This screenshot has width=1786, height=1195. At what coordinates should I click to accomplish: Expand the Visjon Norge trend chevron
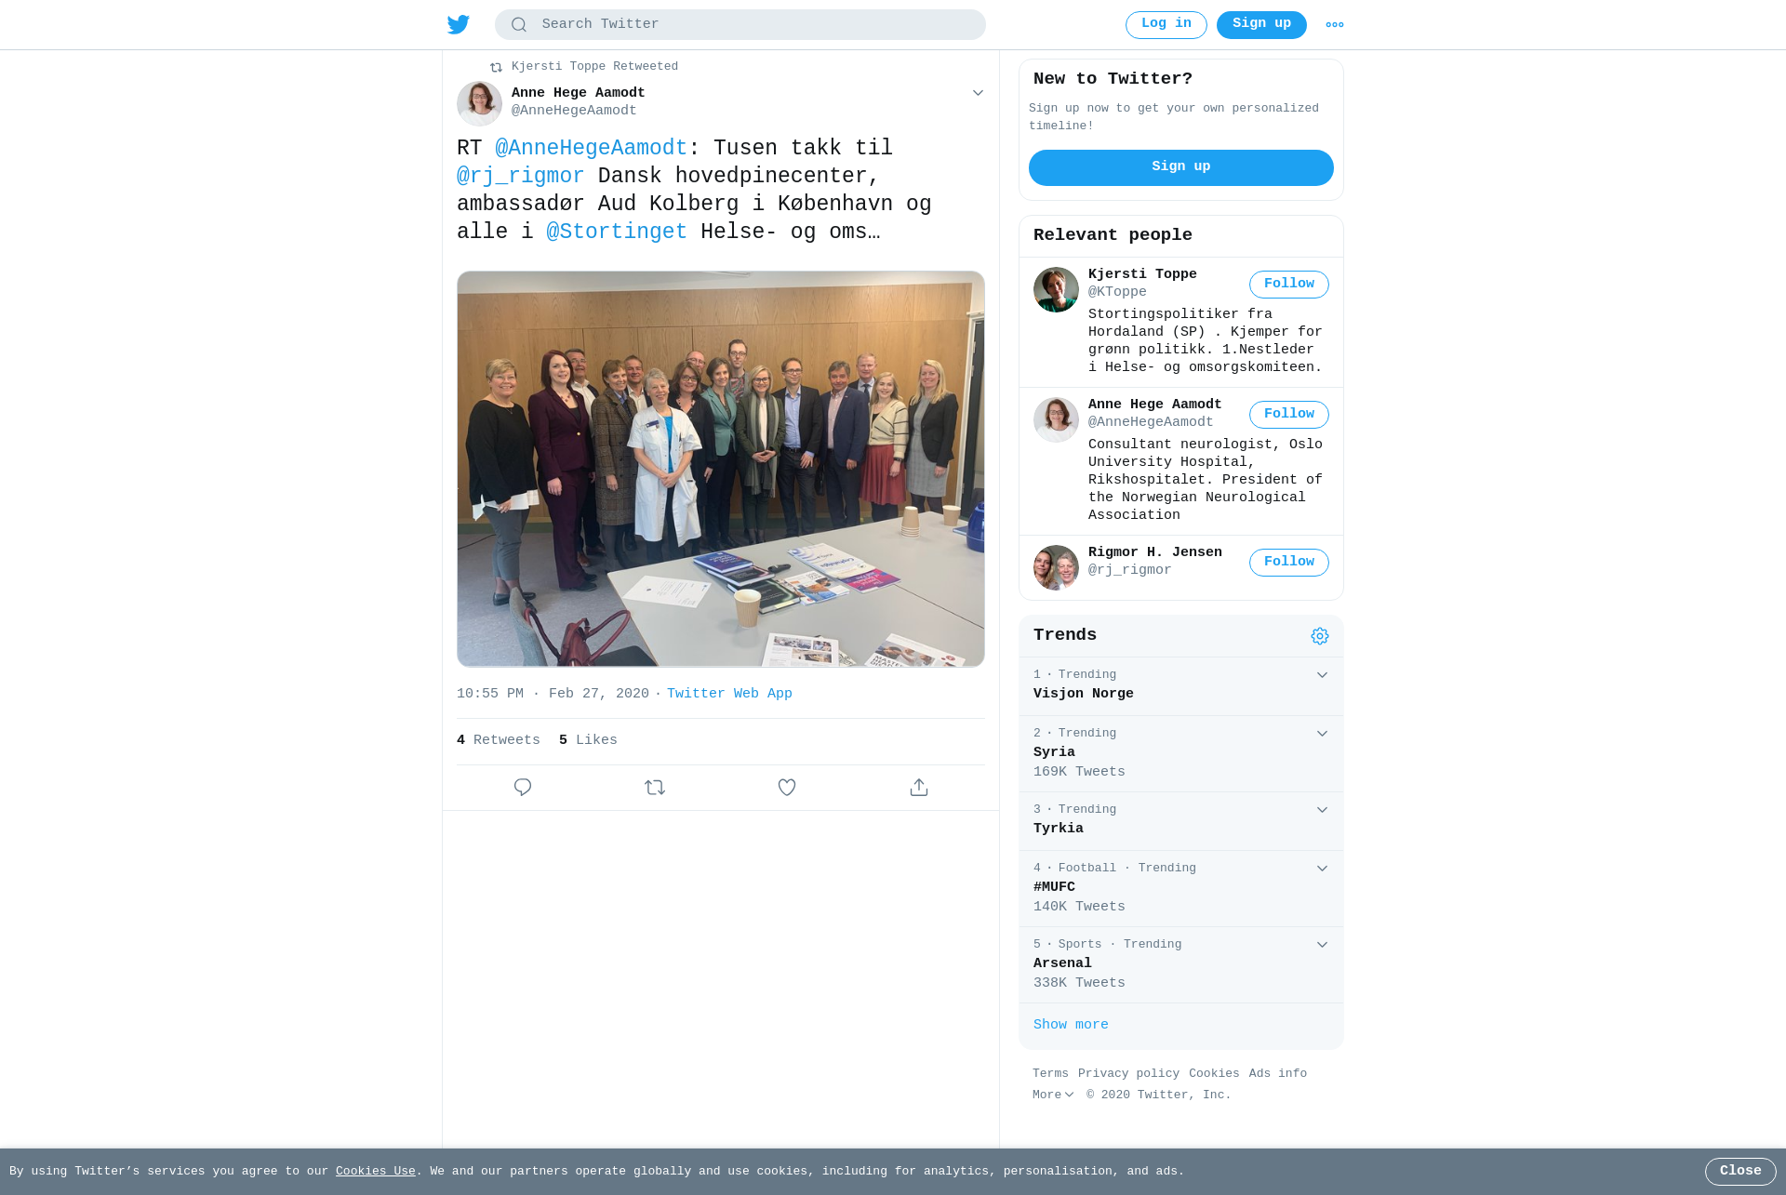[1322, 675]
